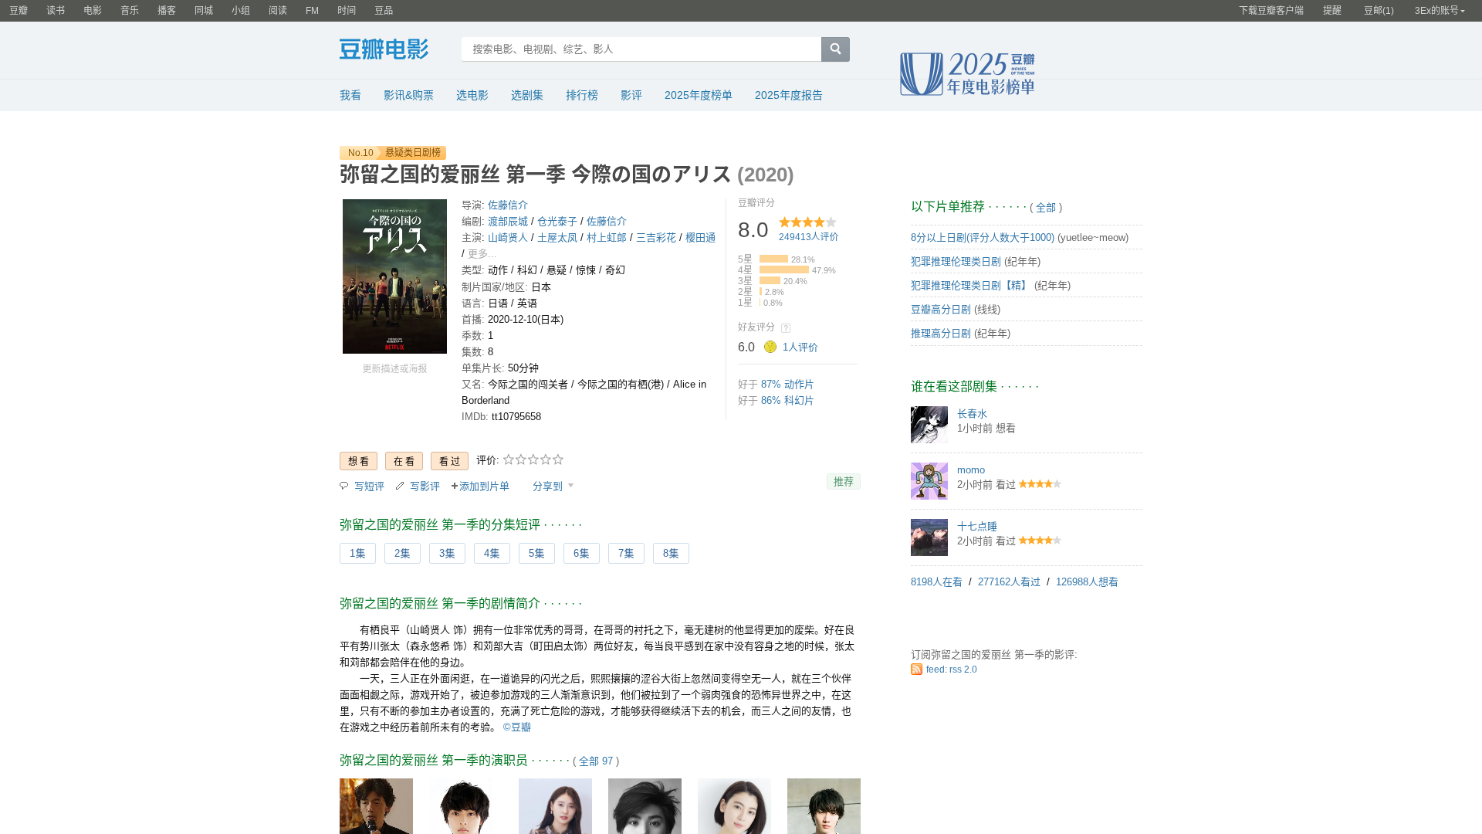
Task: Expand the 分享到 share dropdown
Action: pos(553,486)
